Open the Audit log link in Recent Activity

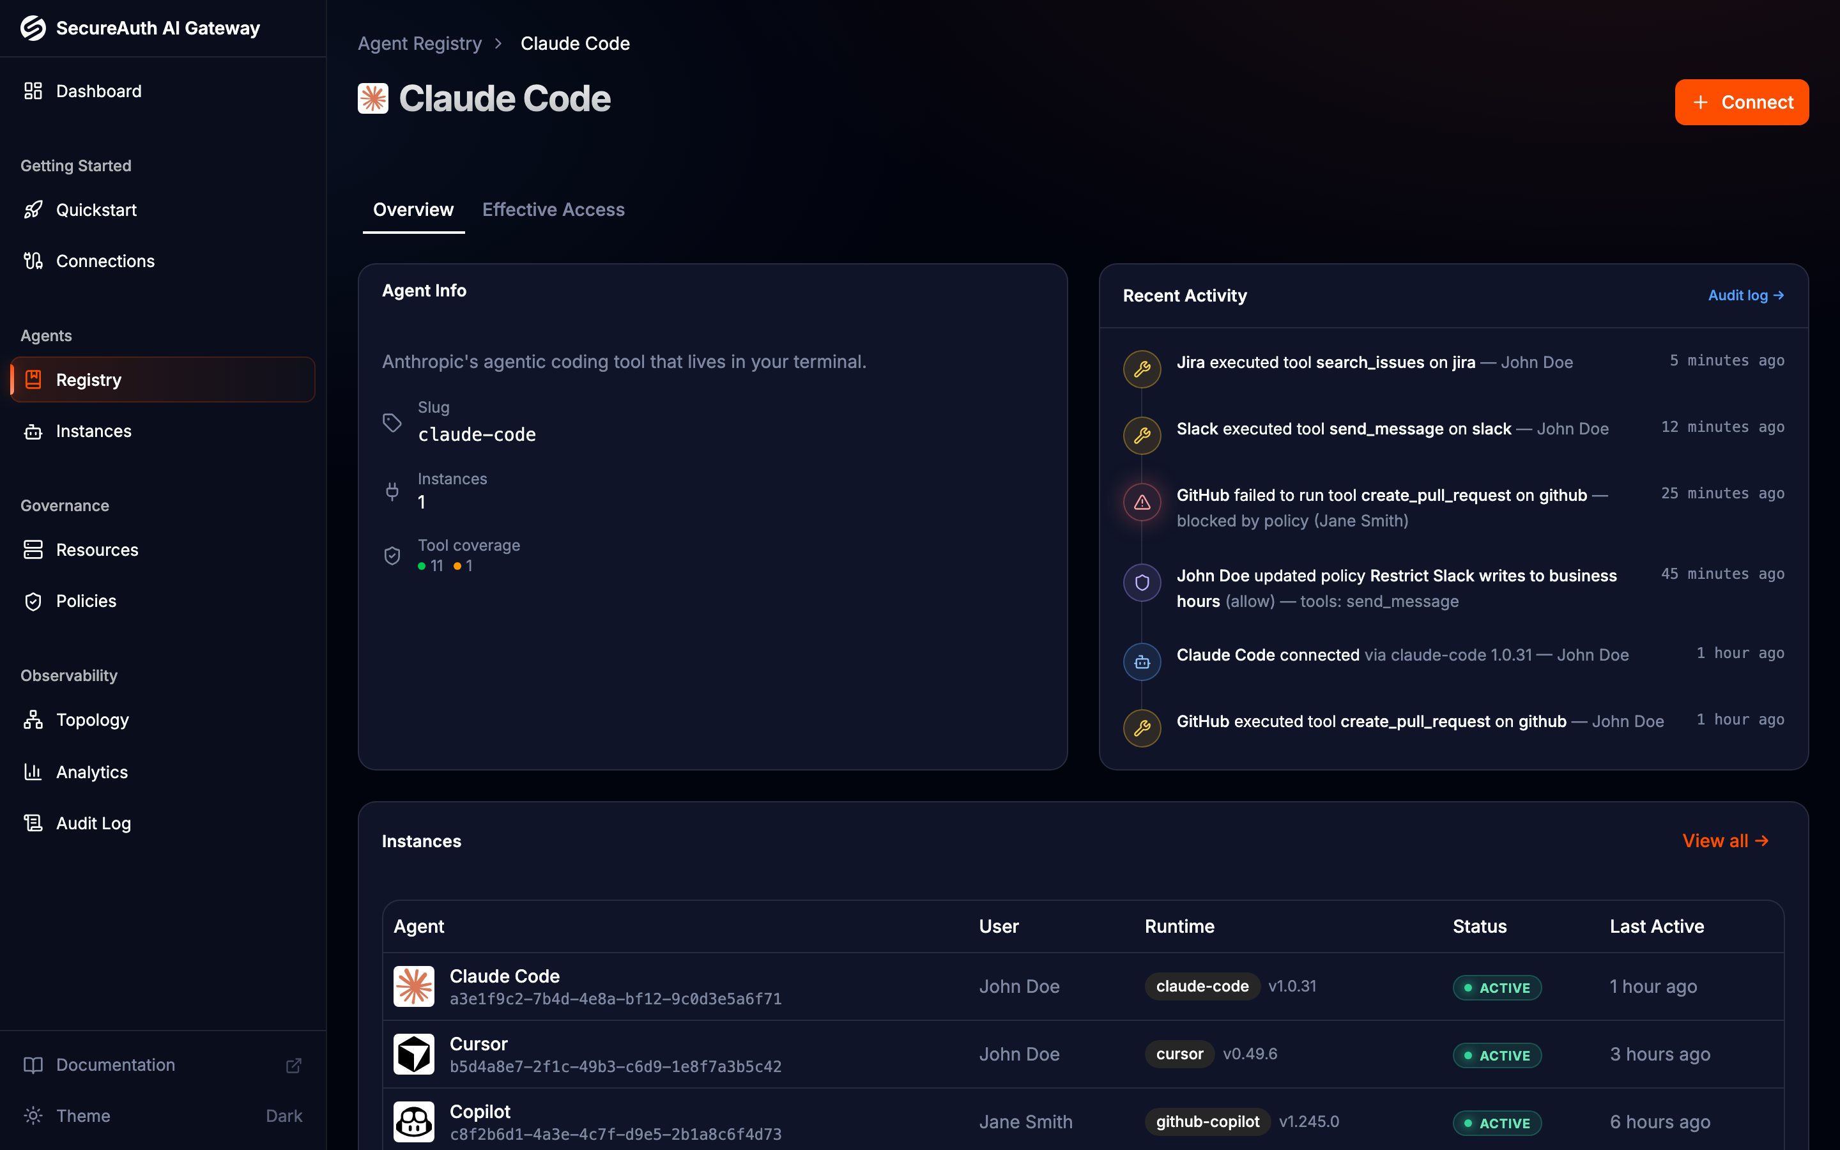tap(1745, 295)
